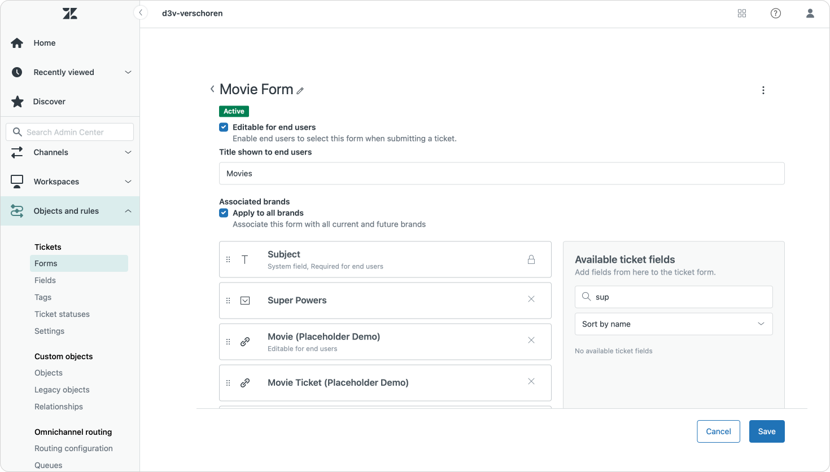Viewport: 830px width, 472px height.
Task: Grab the drag handle for Super Powers
Action: click(x=228, y=301)
